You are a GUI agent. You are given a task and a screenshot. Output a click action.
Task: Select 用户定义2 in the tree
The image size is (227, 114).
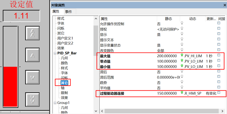pyautogui.click(x=65, y=43)
